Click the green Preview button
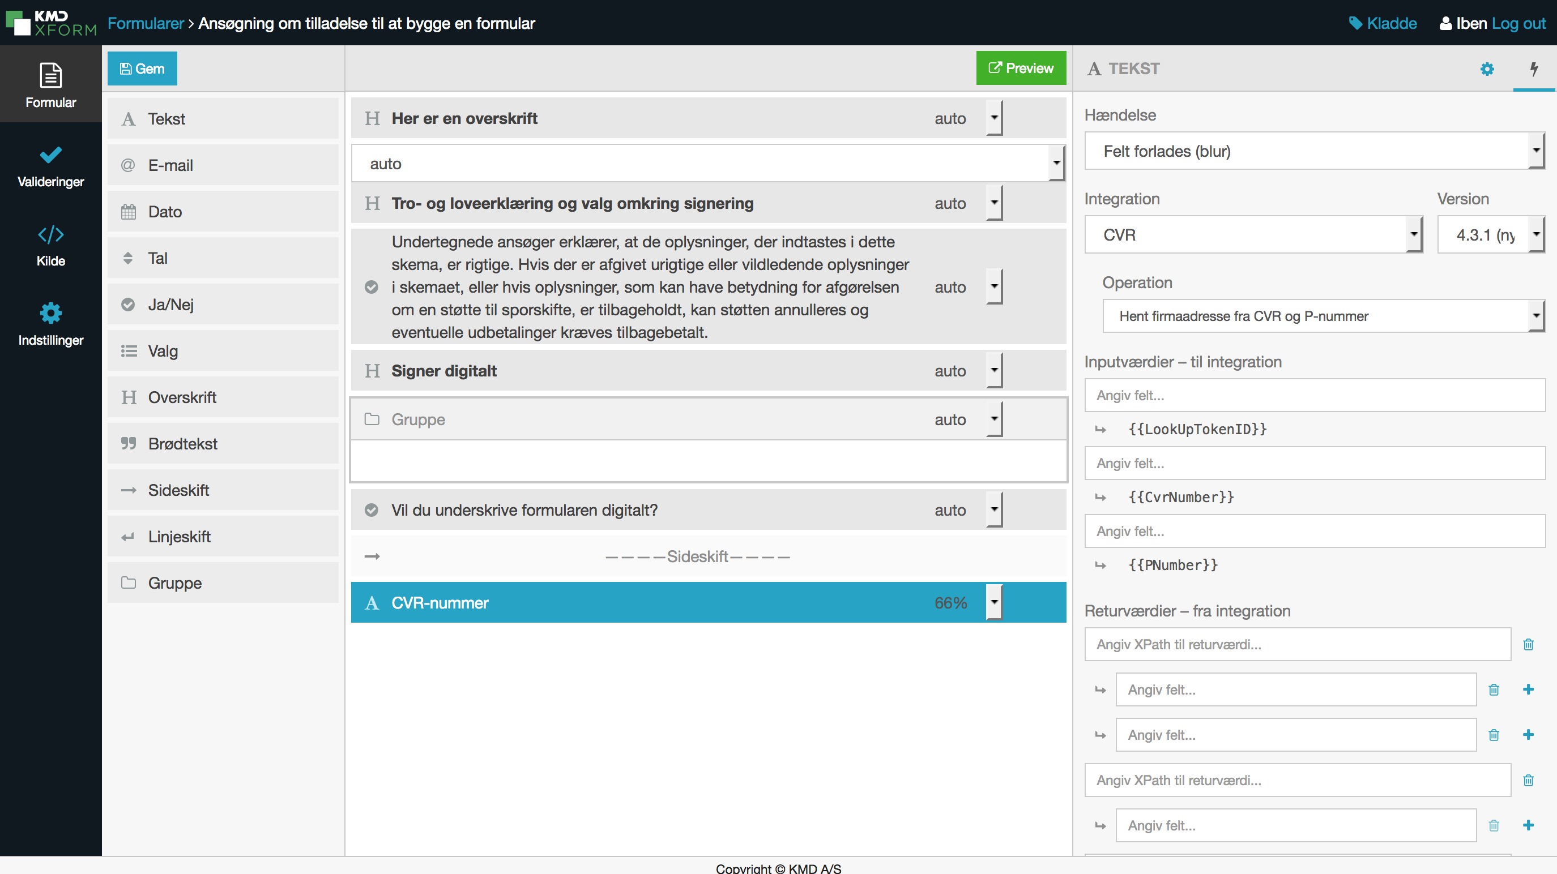1557x874 pixels. click(1020, 68)
